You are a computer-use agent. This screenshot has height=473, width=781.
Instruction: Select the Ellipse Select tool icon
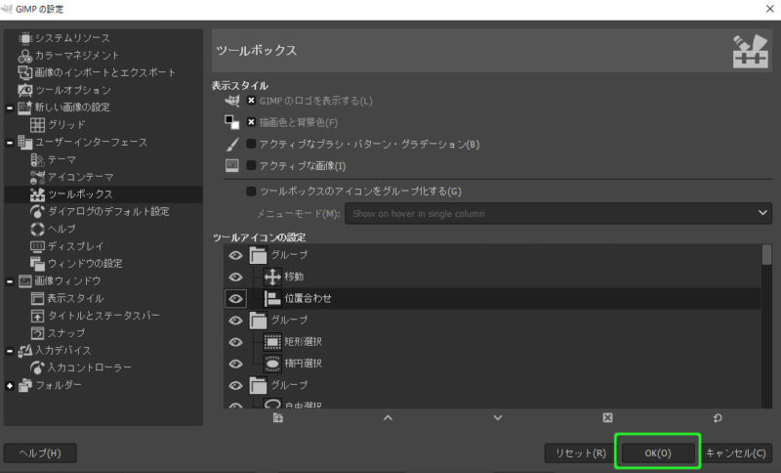pyautogui.click(x=272, y=363)
